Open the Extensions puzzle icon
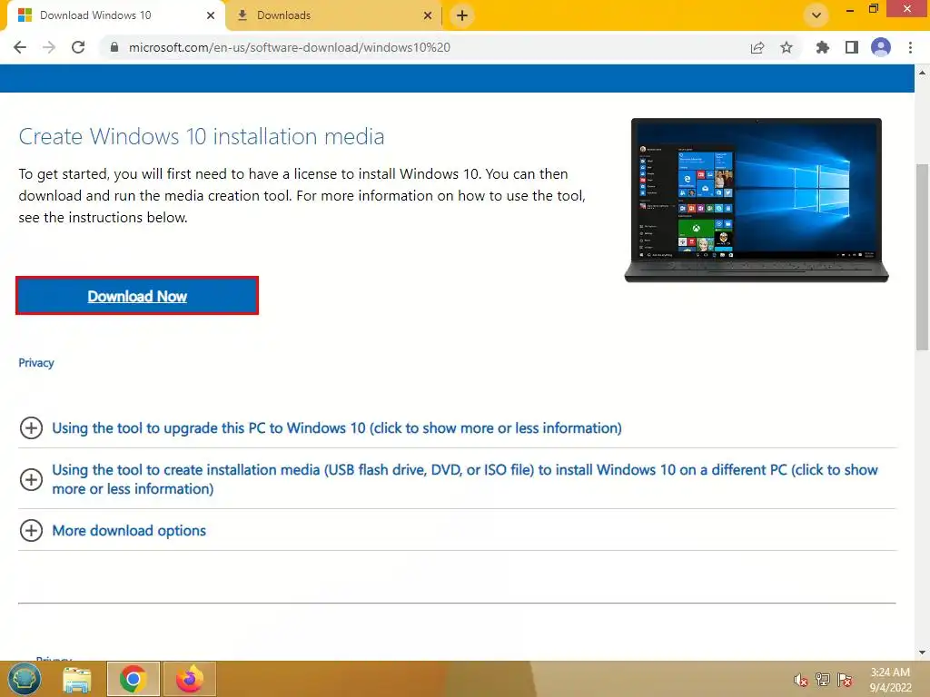 coord(823,47)
